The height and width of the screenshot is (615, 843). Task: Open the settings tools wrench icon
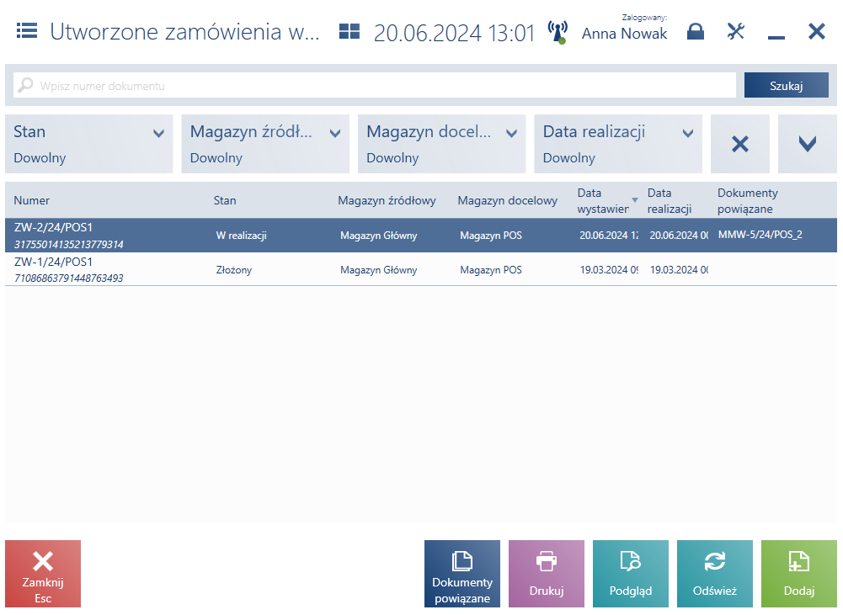coord(735,31)
